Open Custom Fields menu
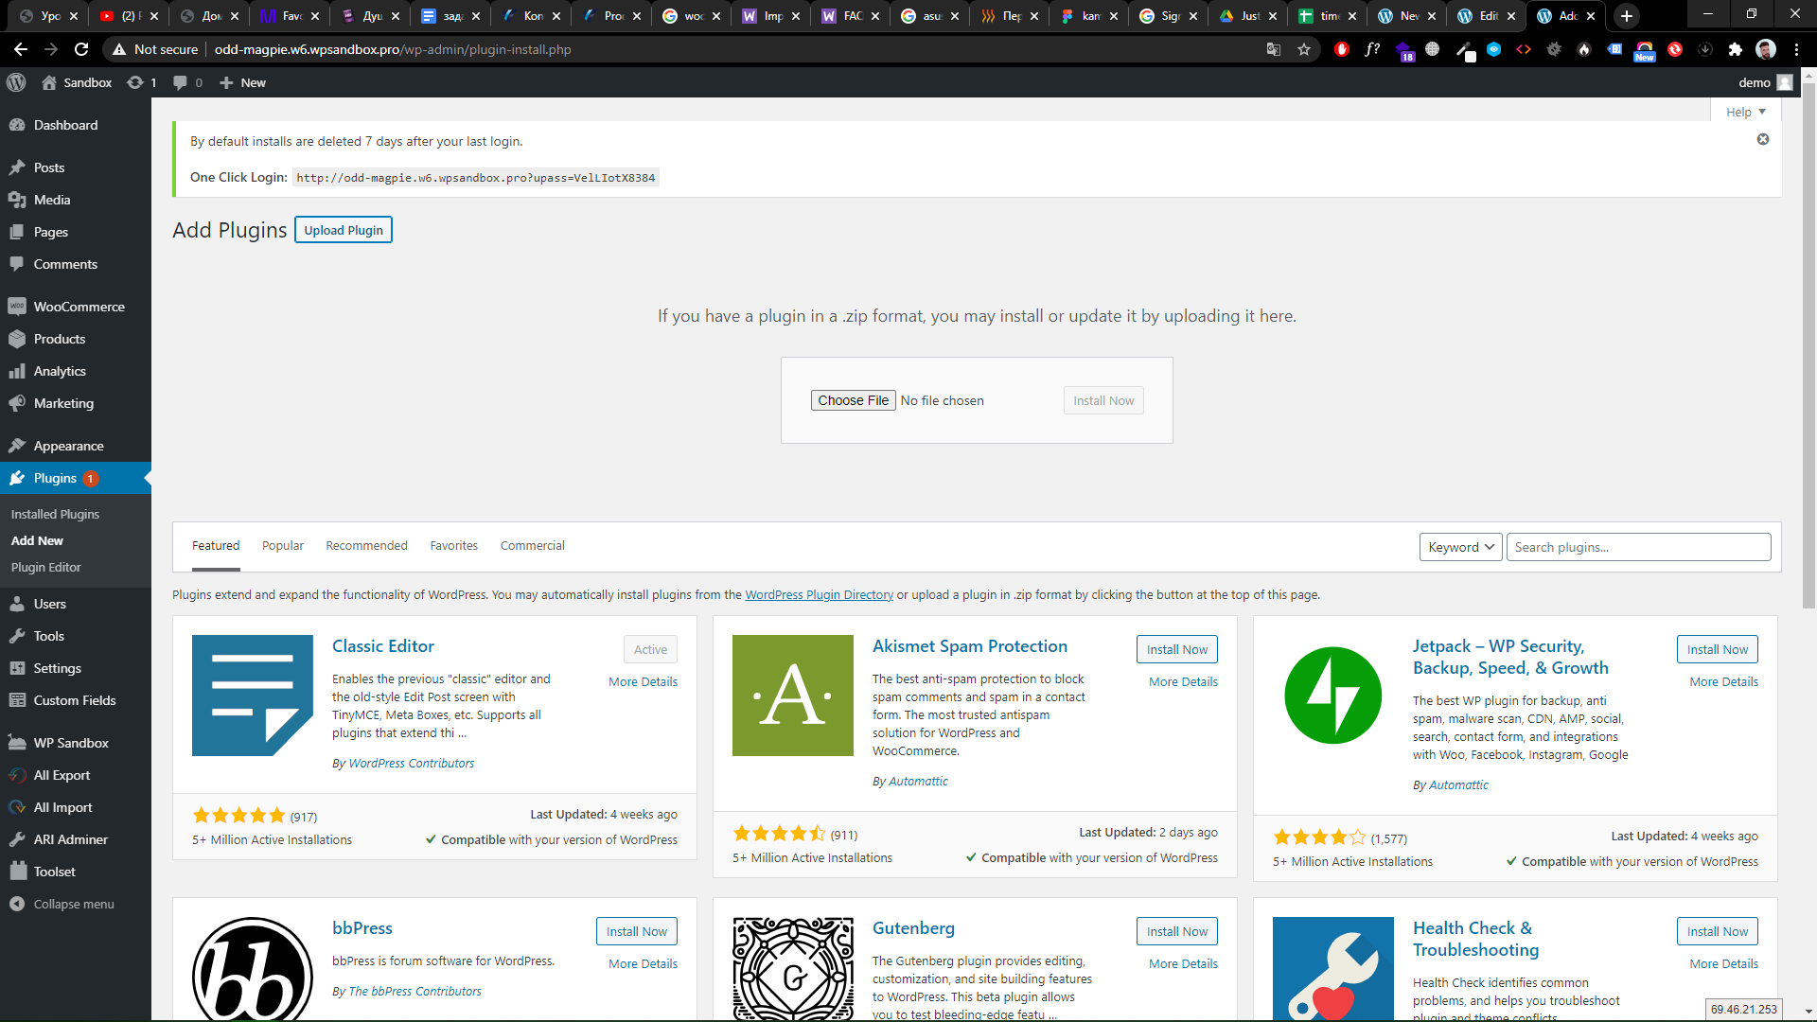1817x1022 pixels. 75,700
